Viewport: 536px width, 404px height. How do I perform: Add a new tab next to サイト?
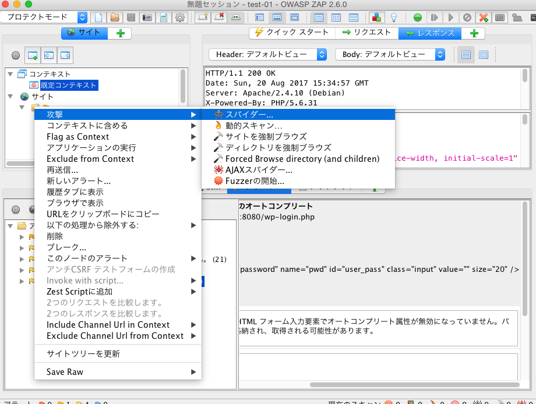(121, 33)
